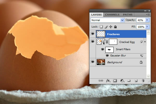Open the Opacity slider arrow
This screenshot has width=156, height=104.
tap(147, 20)
